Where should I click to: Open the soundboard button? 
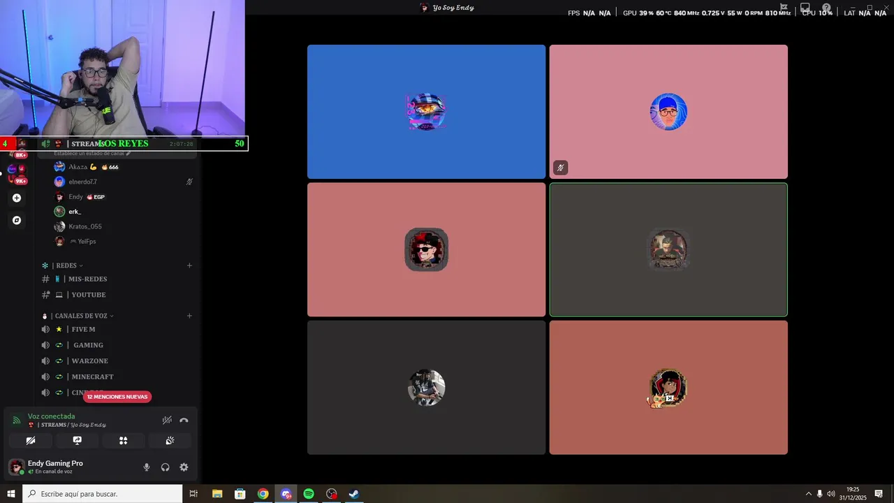(x=170, y=441)
